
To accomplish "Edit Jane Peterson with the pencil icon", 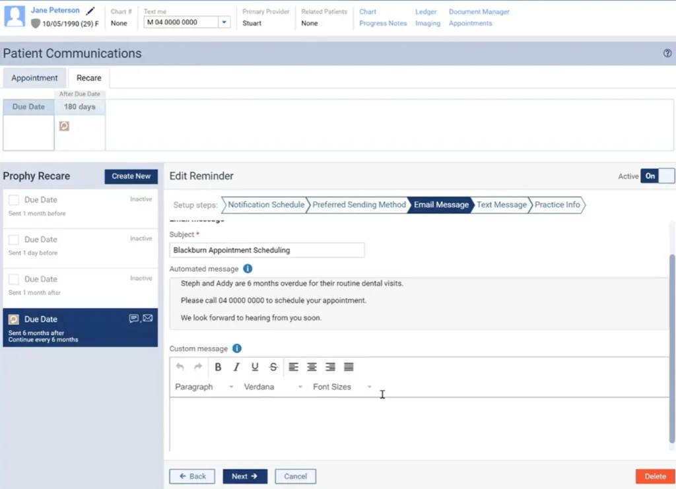I will pos(90,11).
